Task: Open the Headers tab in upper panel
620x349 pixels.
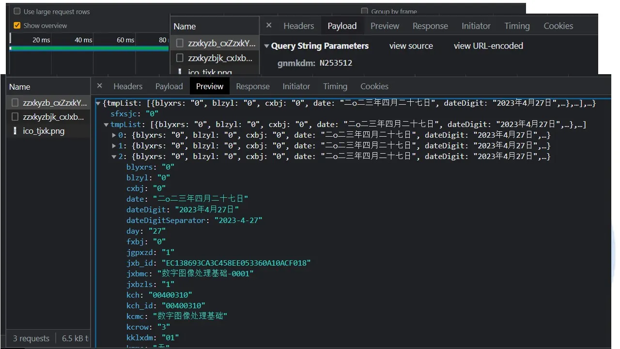Action: point(299,26)
